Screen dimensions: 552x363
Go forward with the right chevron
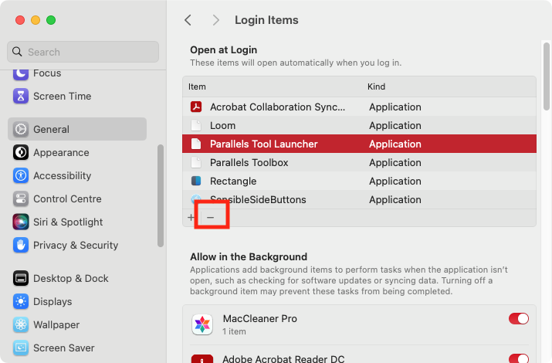click(x=216, y=20)
